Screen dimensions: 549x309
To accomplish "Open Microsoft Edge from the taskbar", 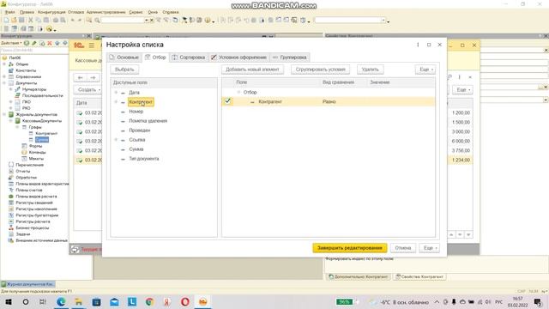I will [61, 301].
